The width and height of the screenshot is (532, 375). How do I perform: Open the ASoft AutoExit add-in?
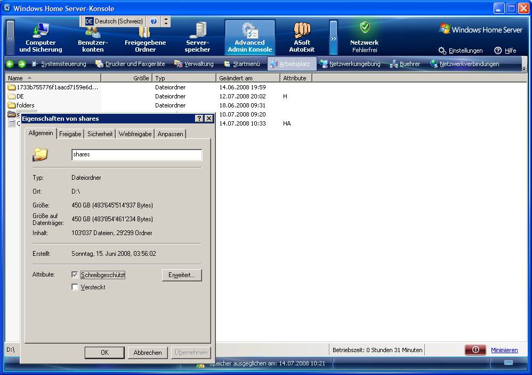[302, 38]
